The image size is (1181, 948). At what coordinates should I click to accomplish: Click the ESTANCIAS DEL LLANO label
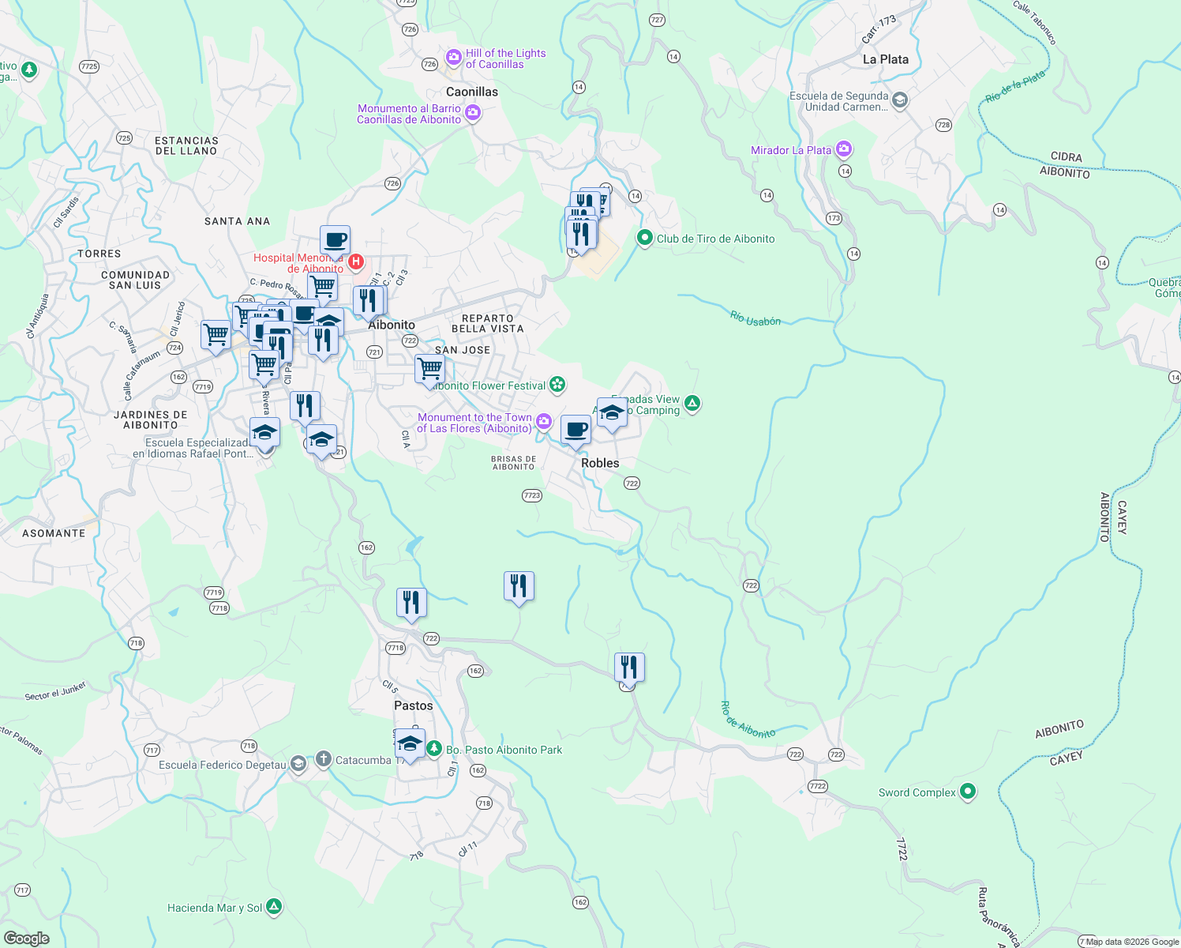point(186,145)
